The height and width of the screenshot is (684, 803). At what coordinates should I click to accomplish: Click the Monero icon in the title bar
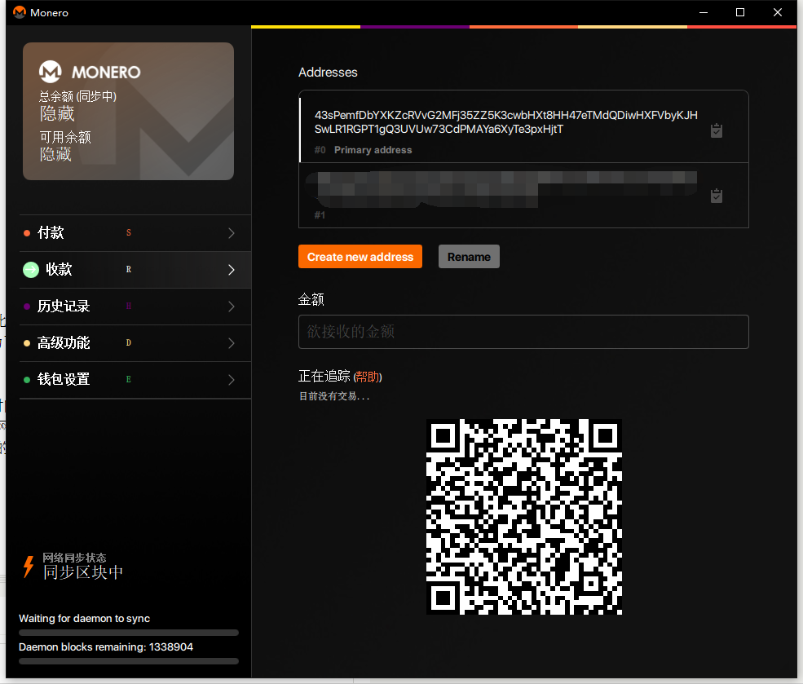pos(19,12)
